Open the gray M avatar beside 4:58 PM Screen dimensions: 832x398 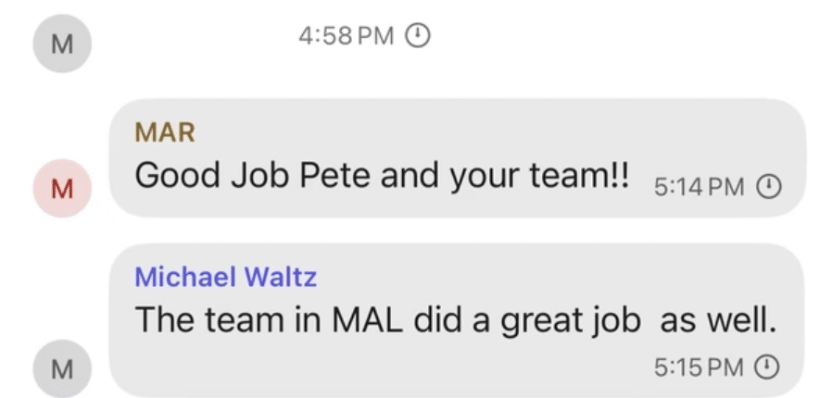(61, 46)
